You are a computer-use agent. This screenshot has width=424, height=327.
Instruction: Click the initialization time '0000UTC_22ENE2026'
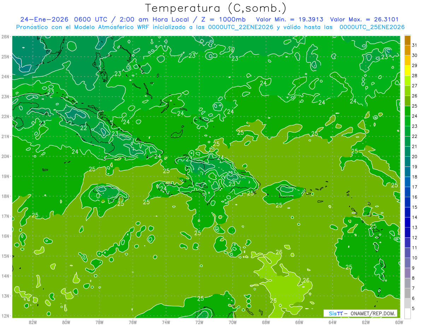(241, 27)
